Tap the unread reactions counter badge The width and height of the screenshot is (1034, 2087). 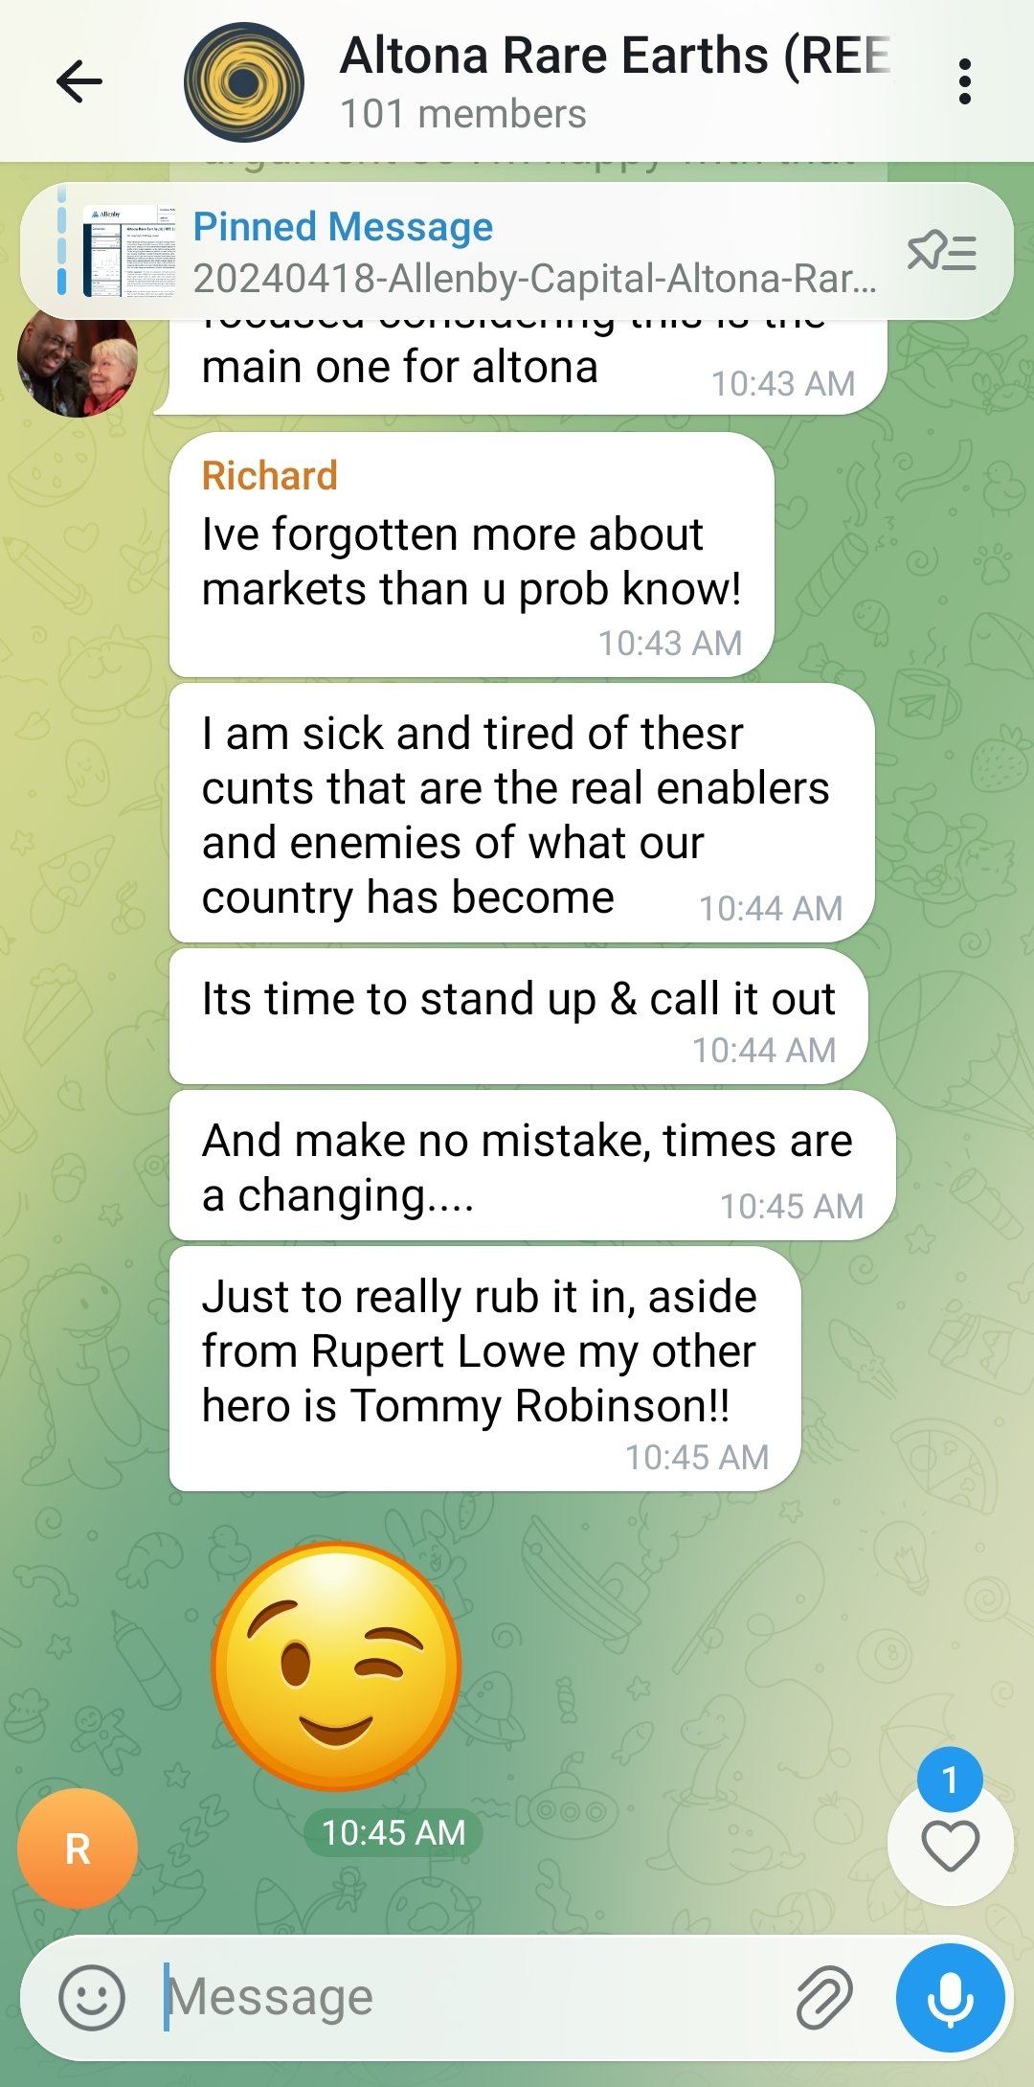950,1780
